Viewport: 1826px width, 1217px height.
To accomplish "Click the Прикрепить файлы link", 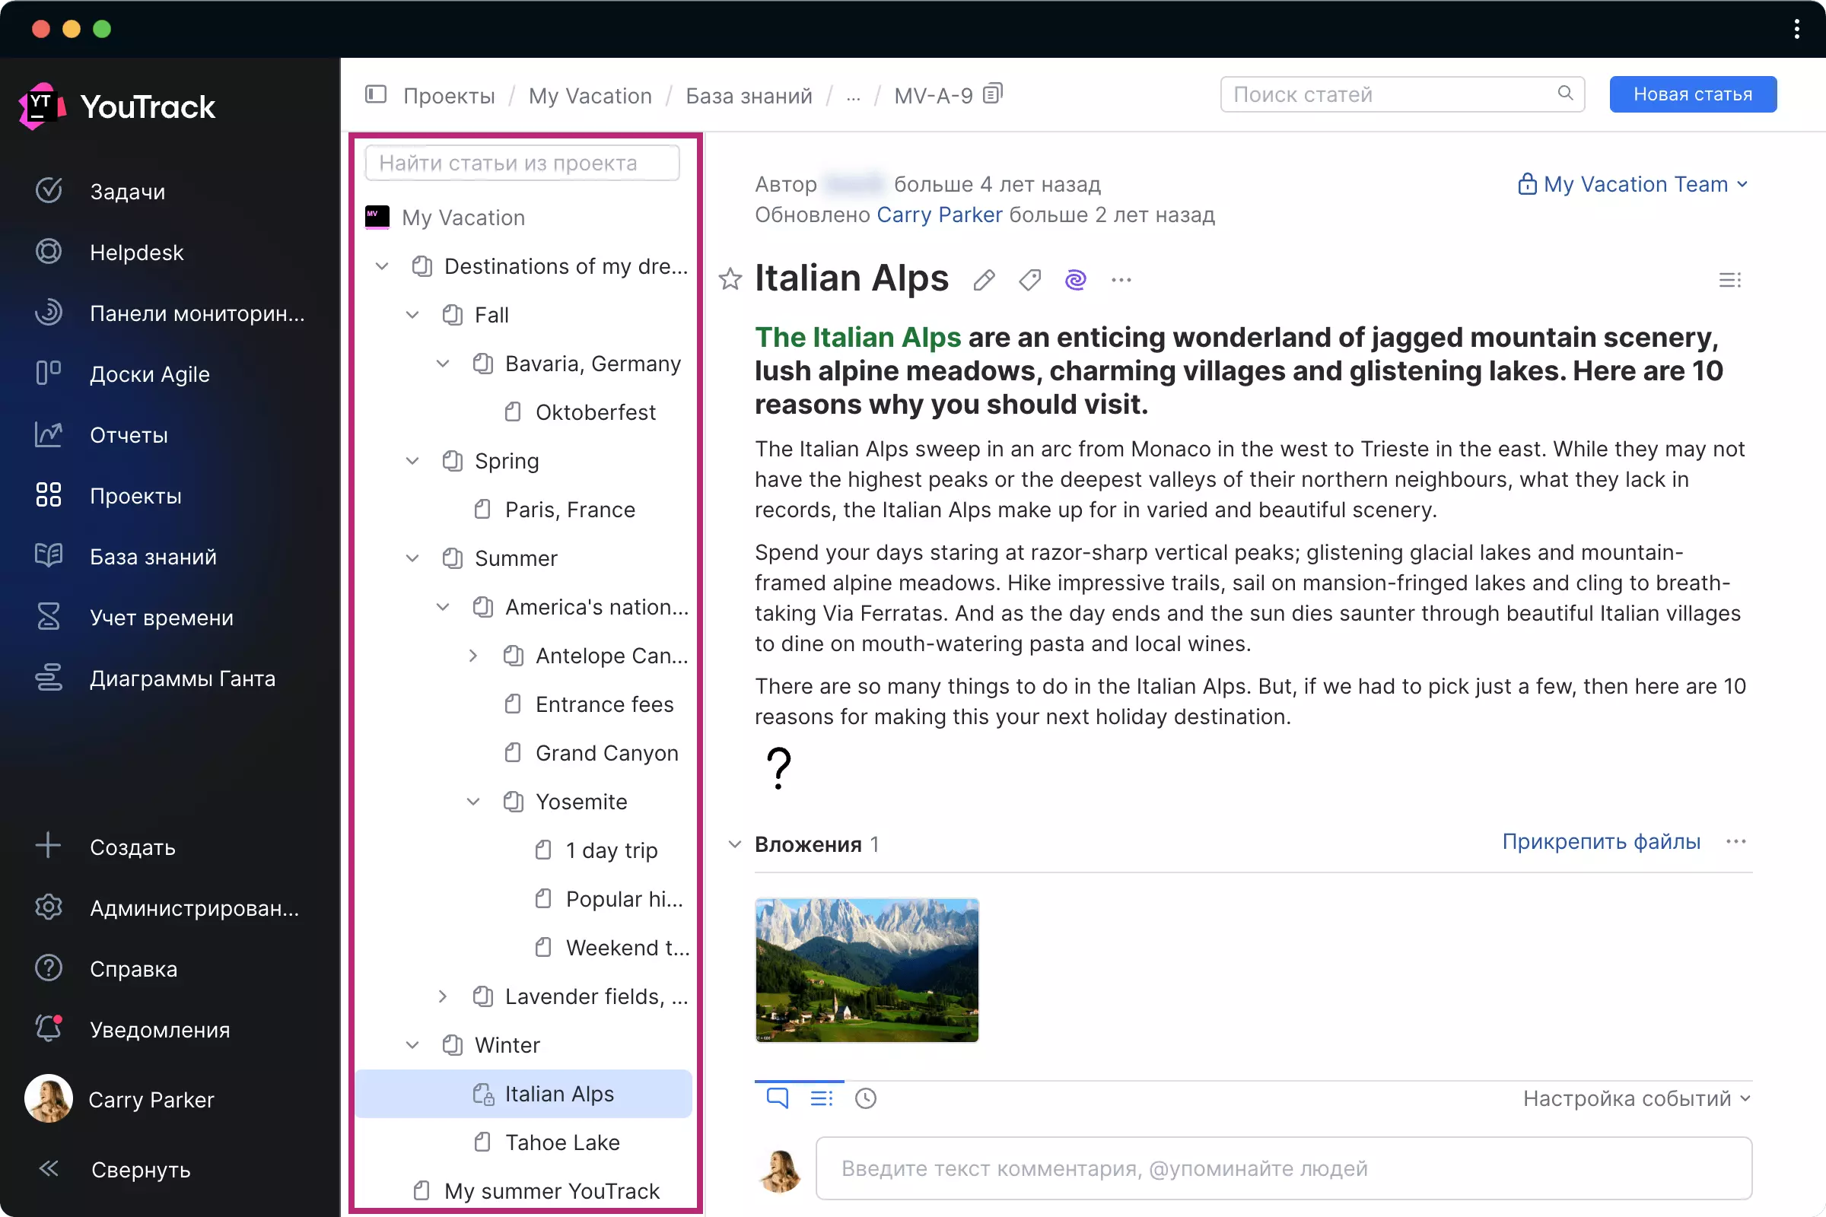I will (1601, 842).
